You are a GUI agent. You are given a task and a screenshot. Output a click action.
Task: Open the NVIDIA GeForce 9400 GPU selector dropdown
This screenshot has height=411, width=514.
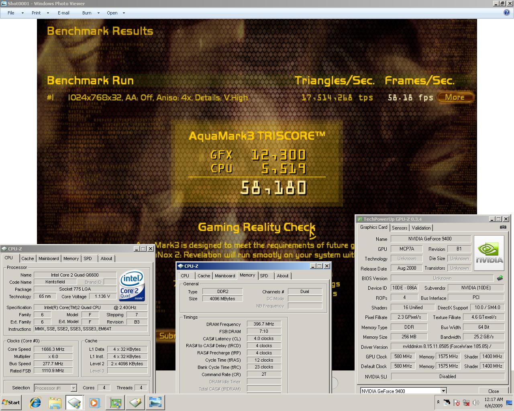click(x=443, y=391)
